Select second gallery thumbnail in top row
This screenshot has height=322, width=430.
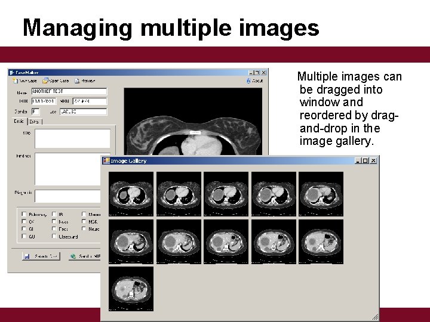[179, 194]
